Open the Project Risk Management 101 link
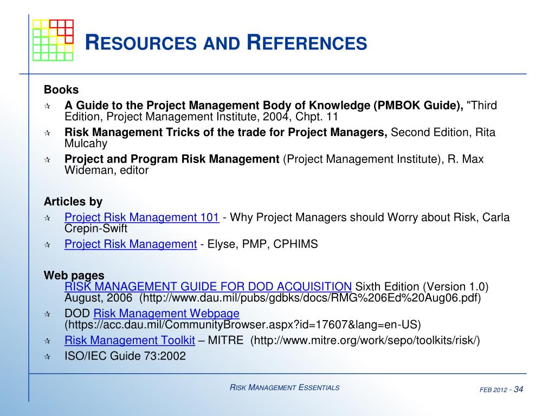 141,217
